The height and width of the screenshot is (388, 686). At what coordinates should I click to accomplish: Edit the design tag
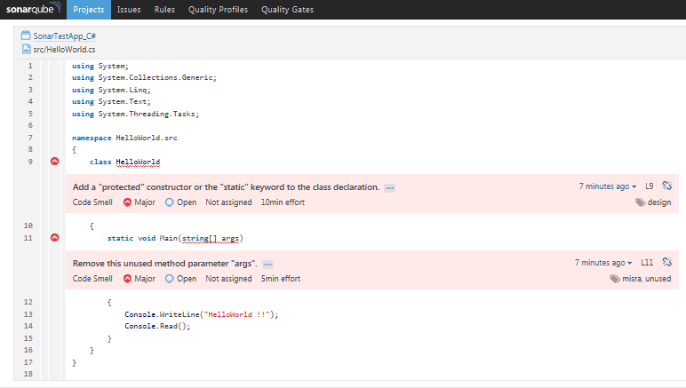click(658, 202)
